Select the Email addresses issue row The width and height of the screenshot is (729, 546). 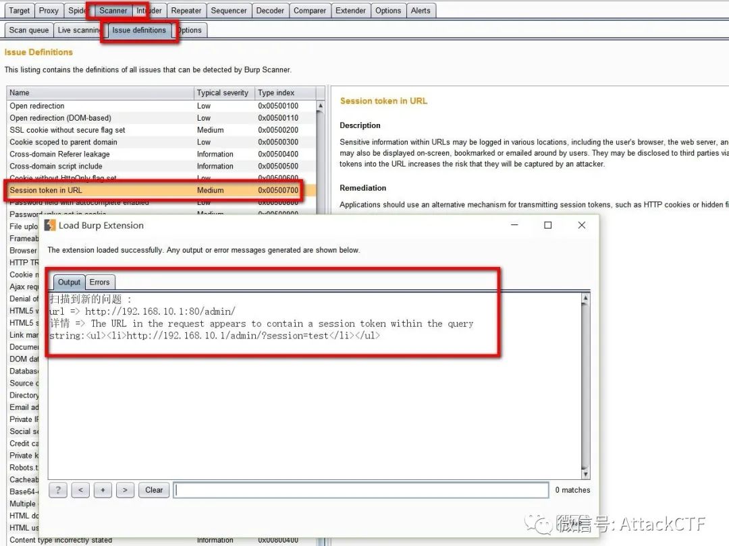(x=24, y=407)
